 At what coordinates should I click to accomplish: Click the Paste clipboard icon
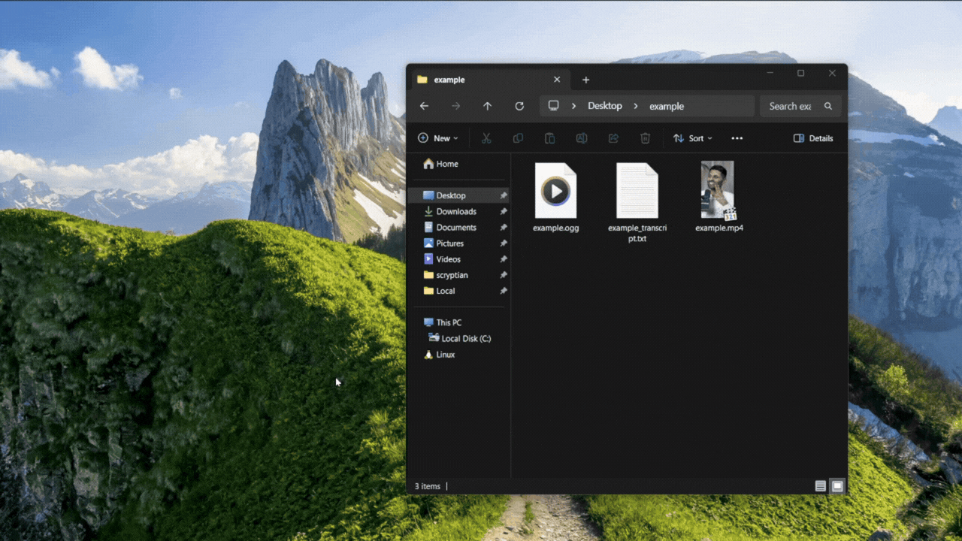click(x=549, y=138)
